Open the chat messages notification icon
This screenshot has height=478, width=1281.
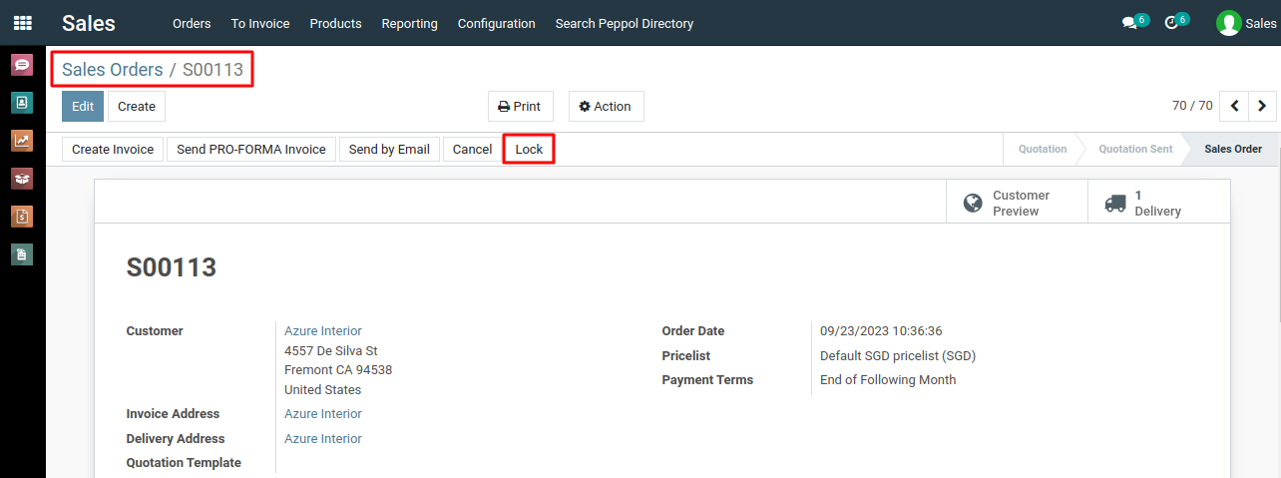coord(1135,22)
